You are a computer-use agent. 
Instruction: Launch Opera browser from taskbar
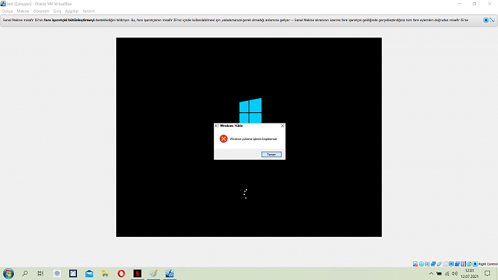[x=122, y=273]
